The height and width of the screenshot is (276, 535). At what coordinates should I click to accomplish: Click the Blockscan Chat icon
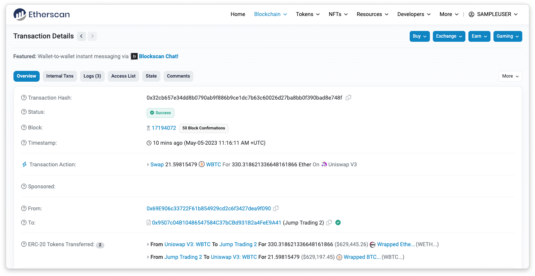[x=134, y=57]
